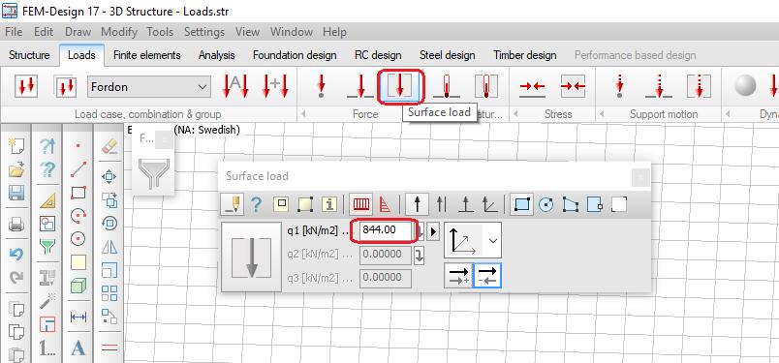Pick the surface support motion tool
Viewport: 779px width, 363px height.
pyautogui.click(x=699, y=87)
